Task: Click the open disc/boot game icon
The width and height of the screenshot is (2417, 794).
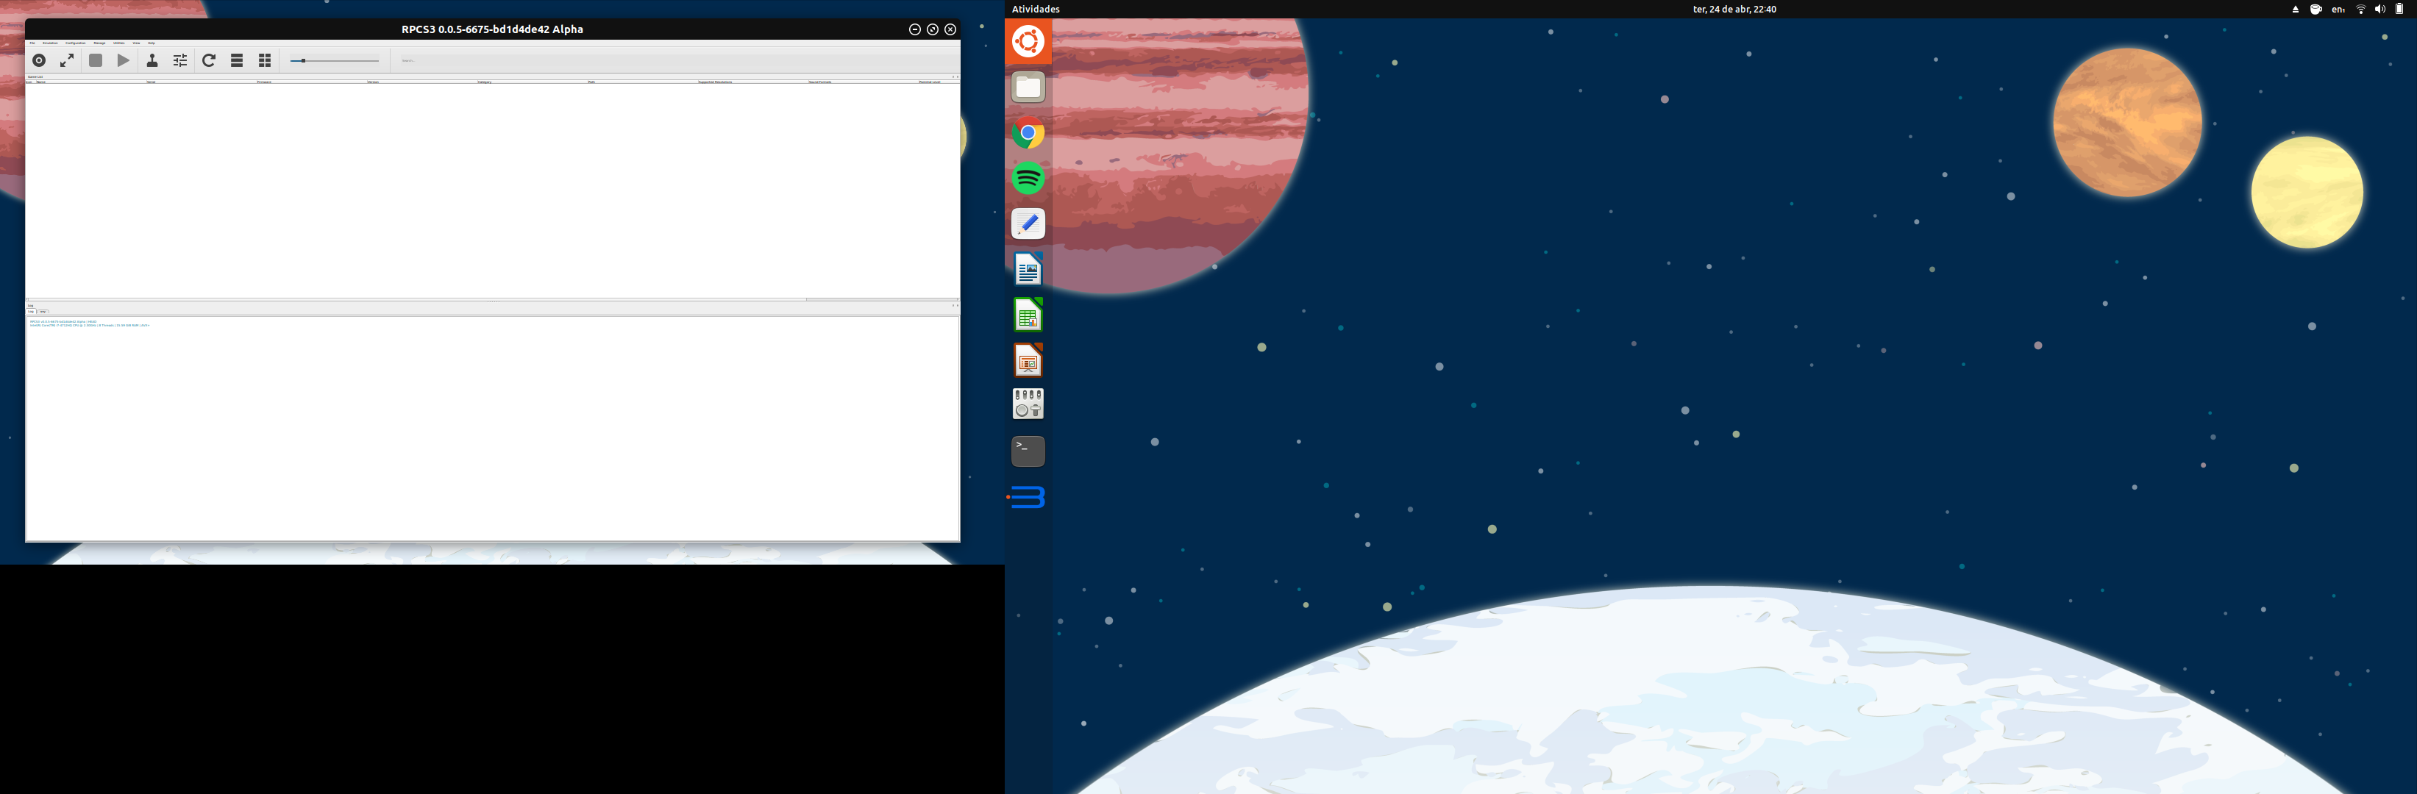Action: [38, 60]
